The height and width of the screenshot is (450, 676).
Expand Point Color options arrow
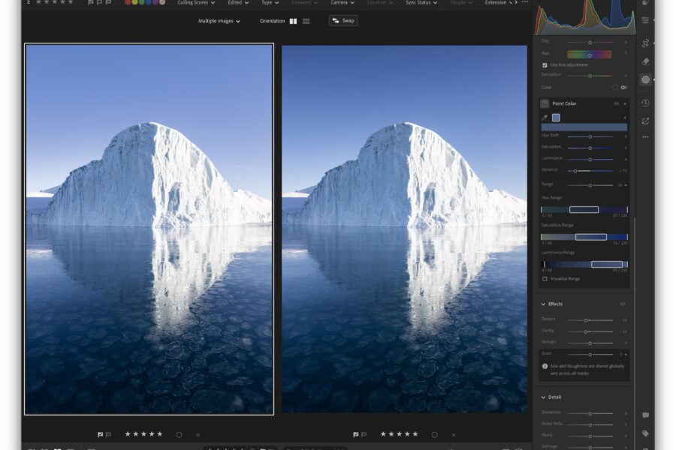pos(625,103)
